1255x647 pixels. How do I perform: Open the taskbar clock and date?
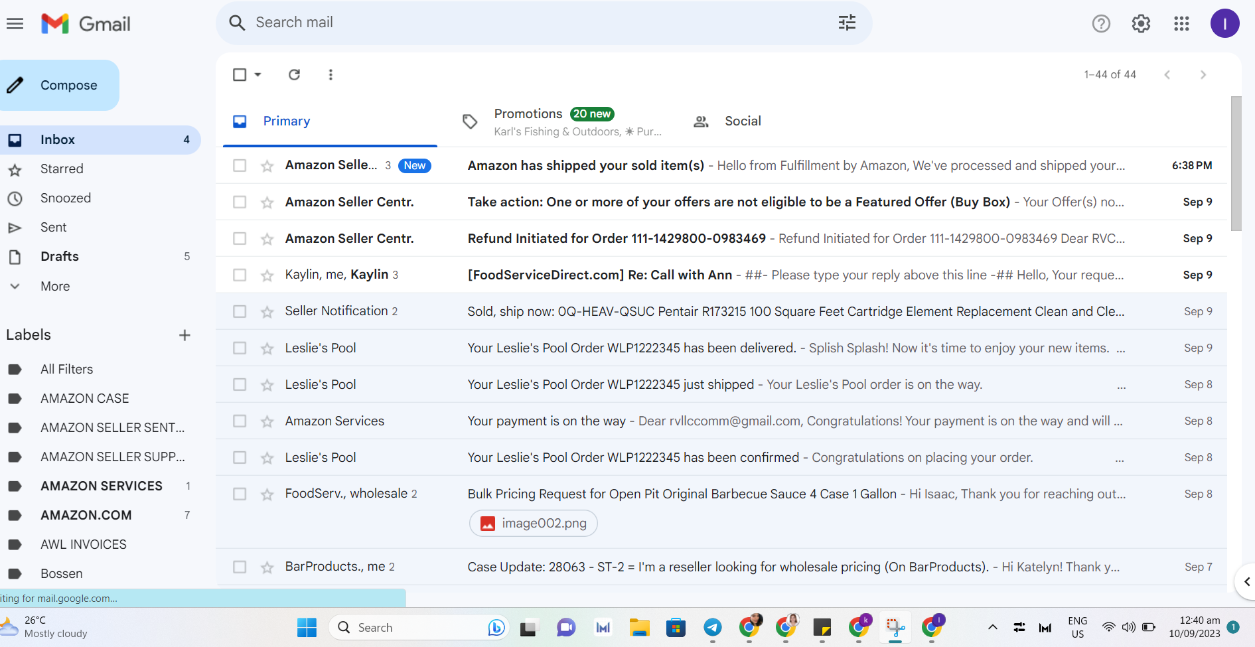tap(1195, 627)
